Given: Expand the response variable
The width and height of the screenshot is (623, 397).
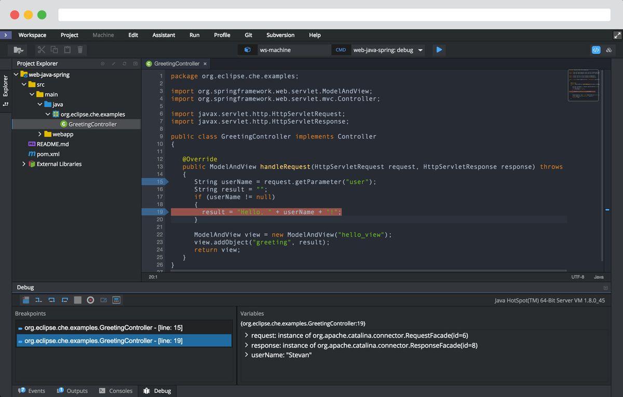Looking at the screenshot, I should 246,345.
